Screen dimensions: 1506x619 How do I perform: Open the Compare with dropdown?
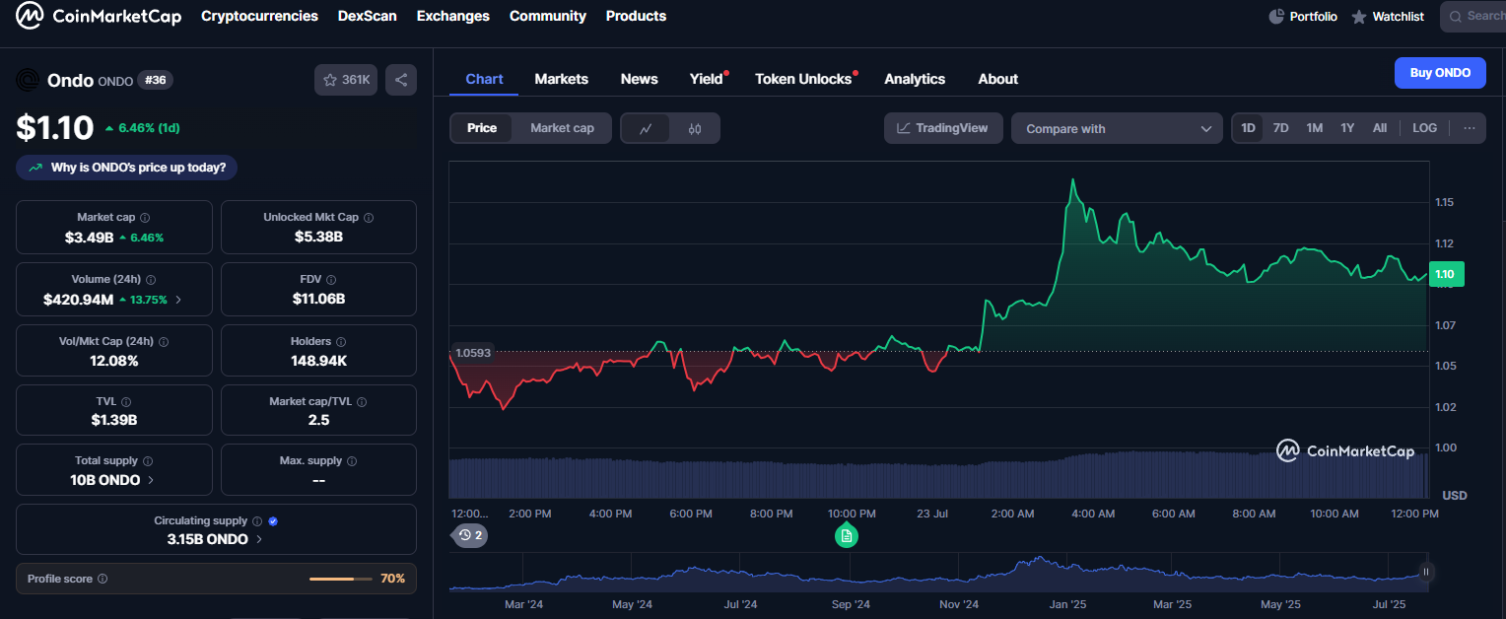(1117, 128)
